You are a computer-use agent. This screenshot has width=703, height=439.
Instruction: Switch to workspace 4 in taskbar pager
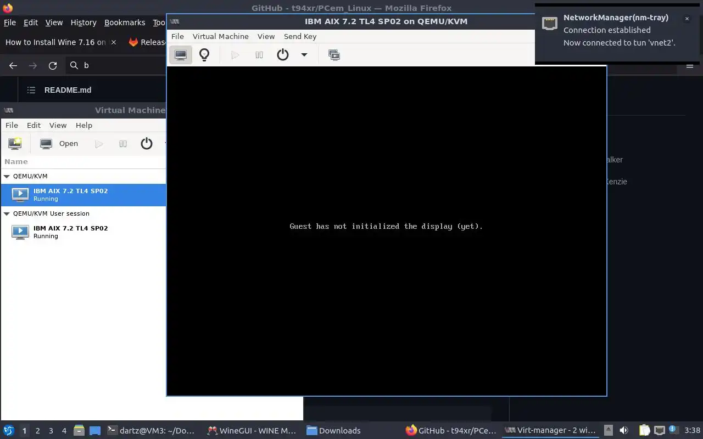click(64, 431)
